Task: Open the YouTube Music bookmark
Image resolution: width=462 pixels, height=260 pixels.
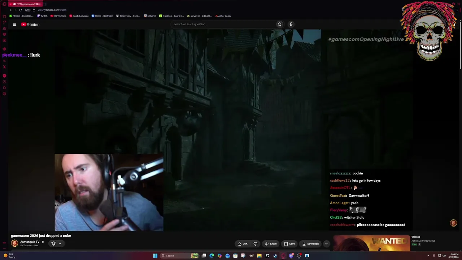Action: (x=79, y=16)
